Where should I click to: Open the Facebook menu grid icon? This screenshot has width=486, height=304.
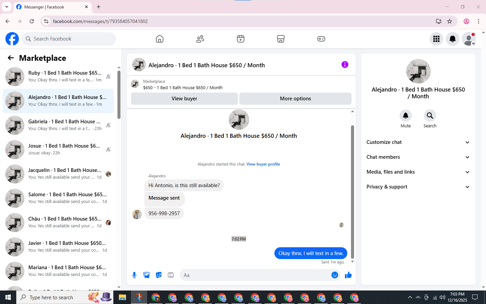pos(436,39)
